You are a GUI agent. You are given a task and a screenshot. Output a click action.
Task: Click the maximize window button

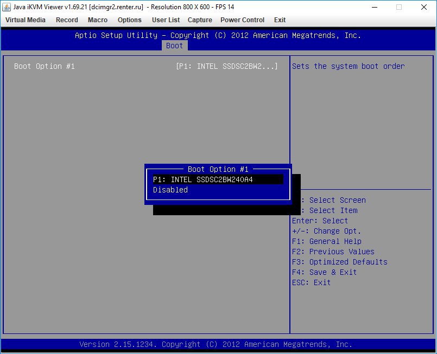399,7
